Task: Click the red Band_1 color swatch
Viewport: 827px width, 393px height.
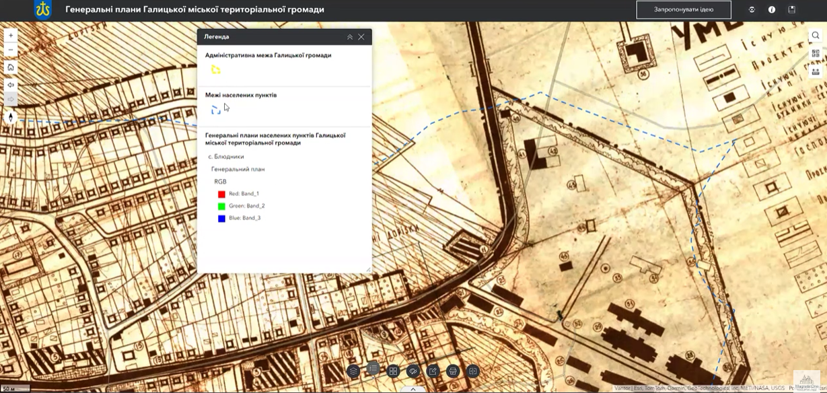Action: tap(221, 194)
